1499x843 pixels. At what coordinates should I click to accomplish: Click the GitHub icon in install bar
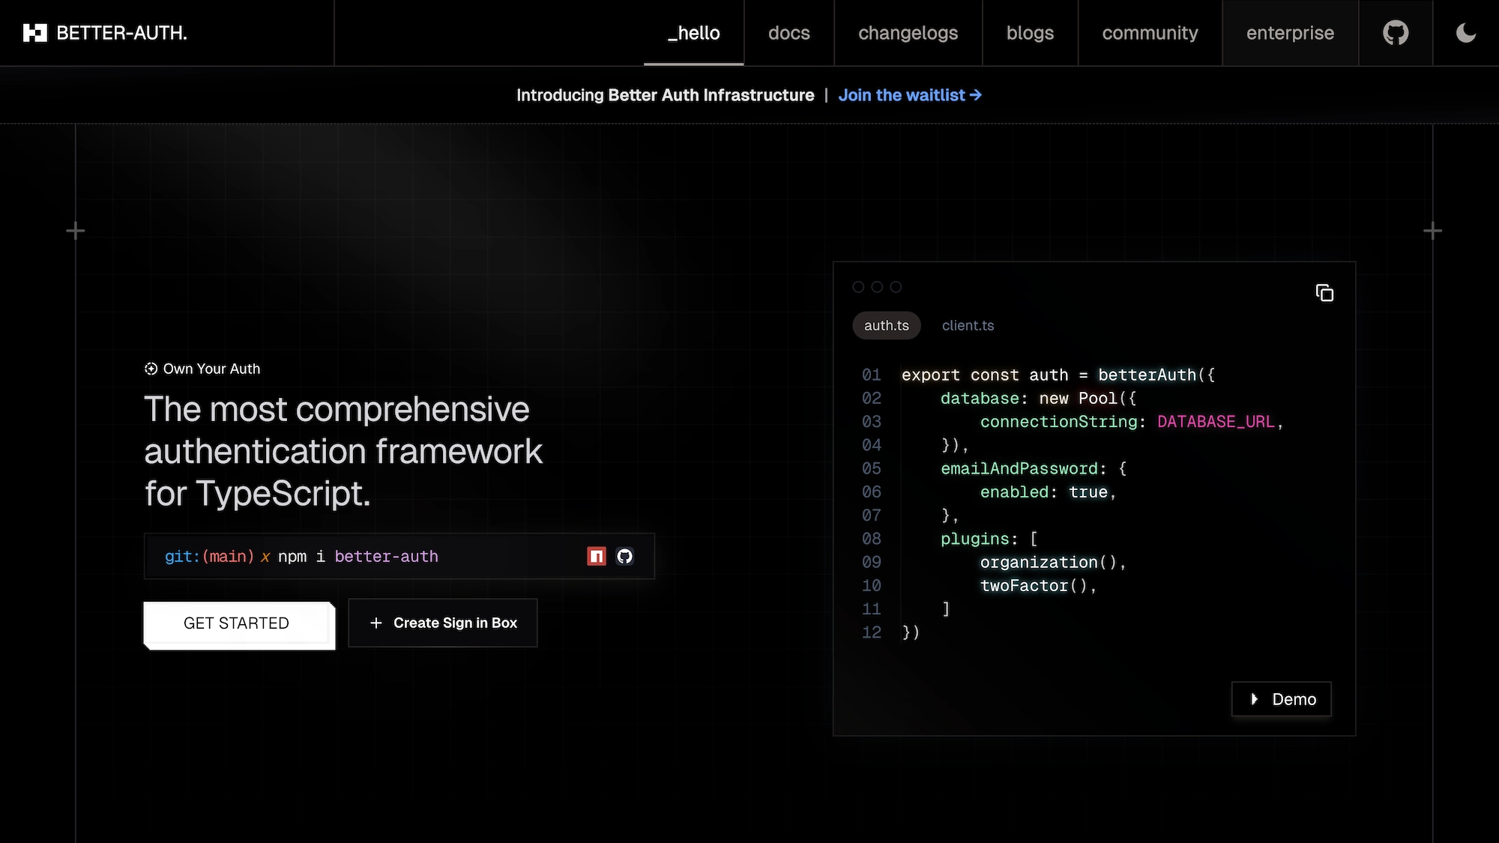point(624,556)
